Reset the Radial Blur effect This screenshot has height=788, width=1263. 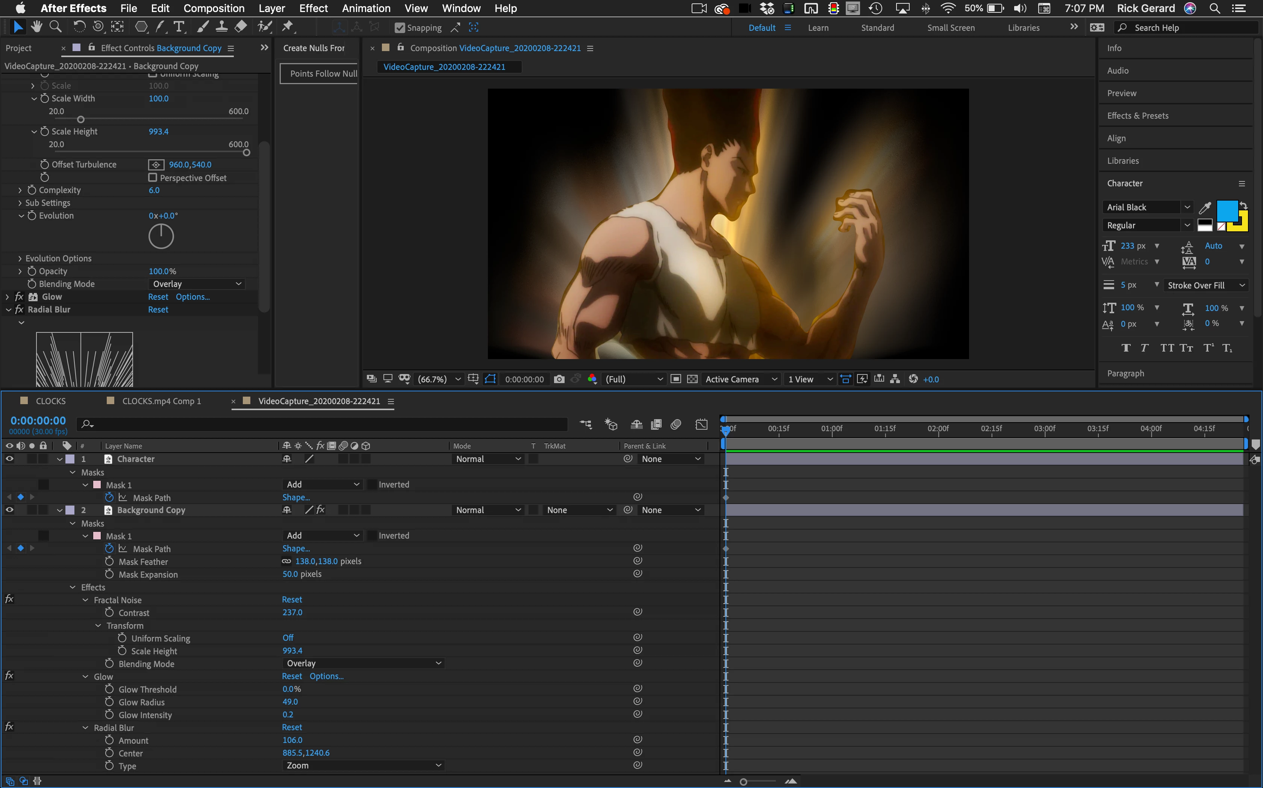coord(158,309)
